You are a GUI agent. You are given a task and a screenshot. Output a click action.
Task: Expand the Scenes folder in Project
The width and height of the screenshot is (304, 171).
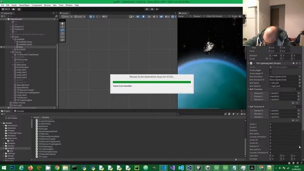click(x=3, y=146)
